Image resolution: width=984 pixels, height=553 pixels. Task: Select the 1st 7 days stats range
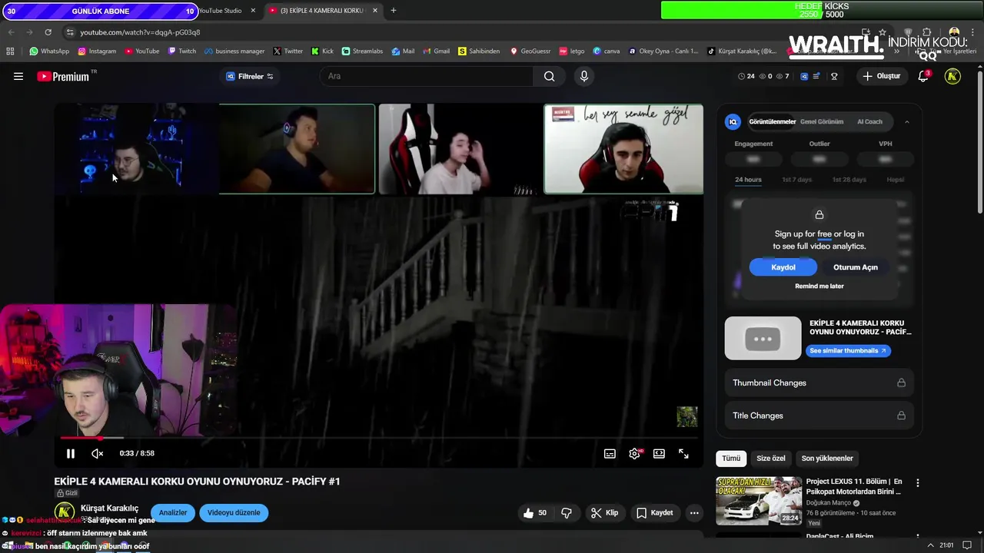click(x=796, y=180)
